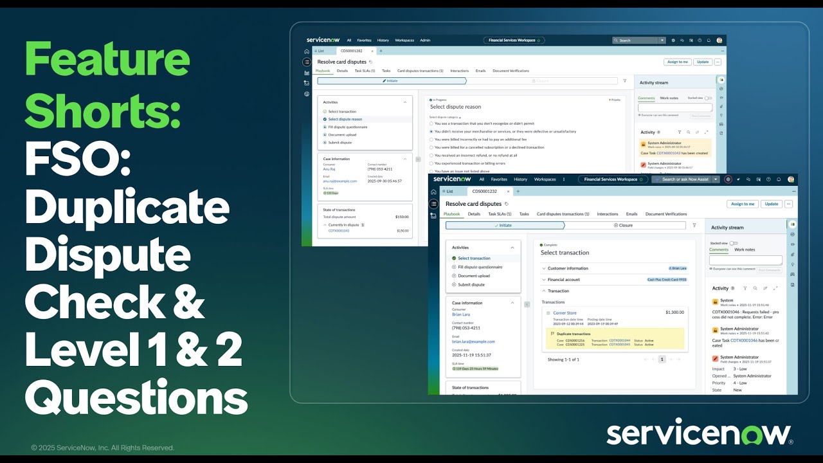Expand the Financial account section

pos(544,280)
